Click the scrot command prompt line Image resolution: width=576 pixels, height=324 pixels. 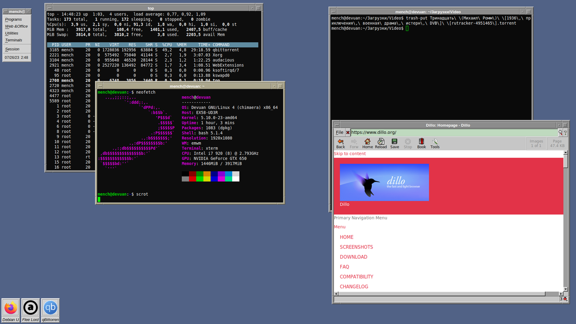point(123,194)
